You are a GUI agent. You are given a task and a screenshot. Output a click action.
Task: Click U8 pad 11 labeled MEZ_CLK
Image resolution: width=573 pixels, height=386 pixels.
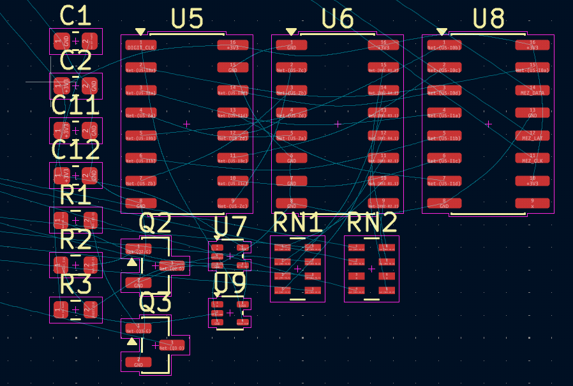click(532, 158)
